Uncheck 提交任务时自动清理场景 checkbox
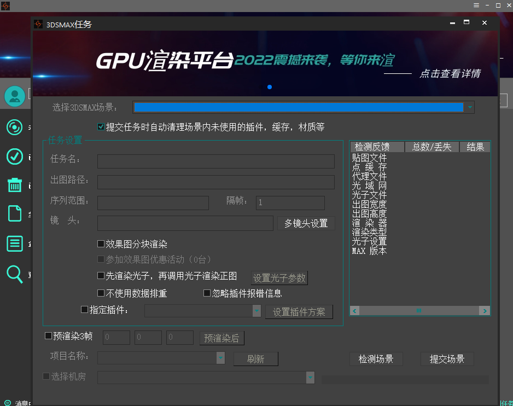The image size is (513, 406). click(101, 127)
